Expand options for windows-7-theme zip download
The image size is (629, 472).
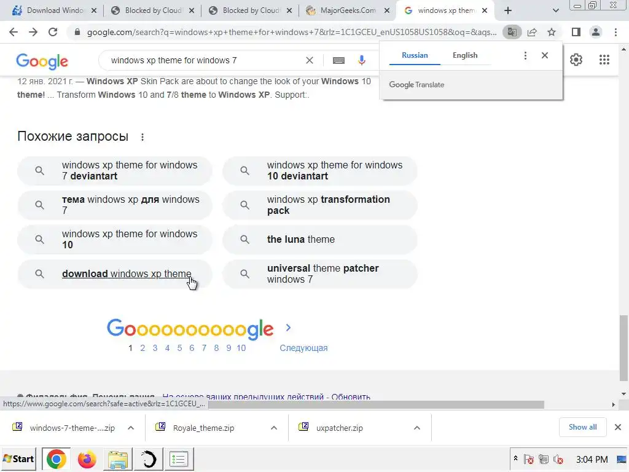[x=131, y=428]
